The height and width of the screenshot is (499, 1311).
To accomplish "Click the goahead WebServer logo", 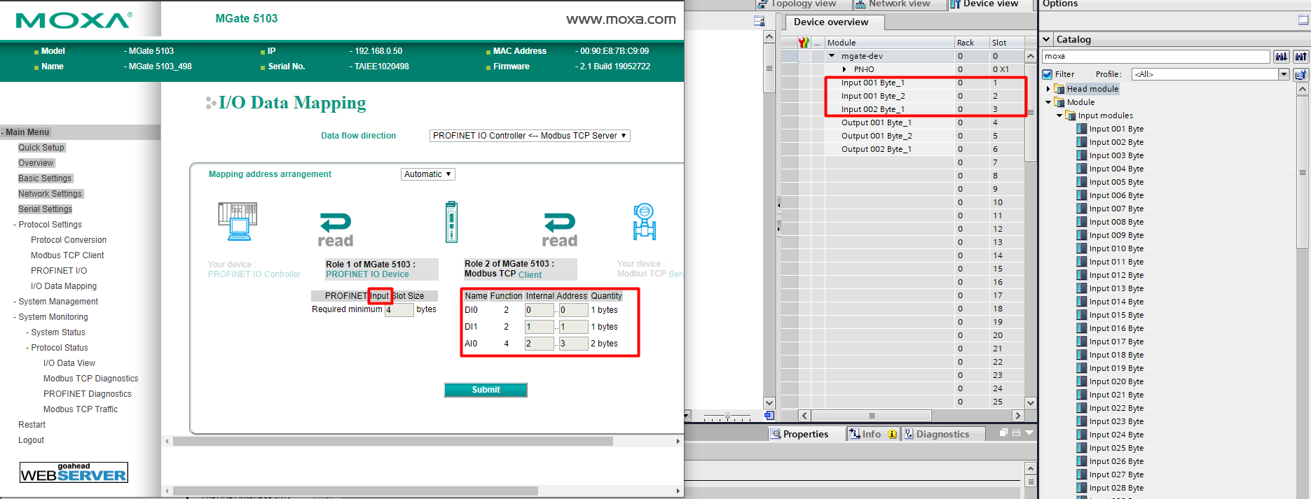I will coord(74,472).
